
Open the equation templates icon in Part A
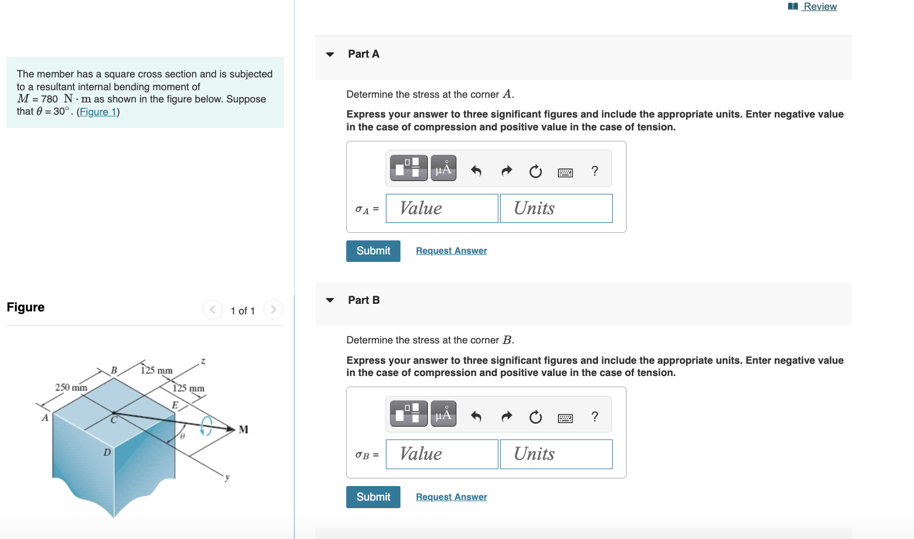click(408, 168)
